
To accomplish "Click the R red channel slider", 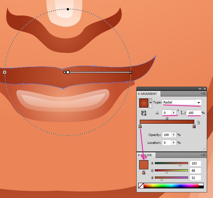I will click(x=171, y=163).
